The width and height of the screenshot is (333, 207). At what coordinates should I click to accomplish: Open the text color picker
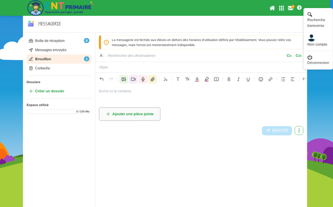[x=197, y=79]
